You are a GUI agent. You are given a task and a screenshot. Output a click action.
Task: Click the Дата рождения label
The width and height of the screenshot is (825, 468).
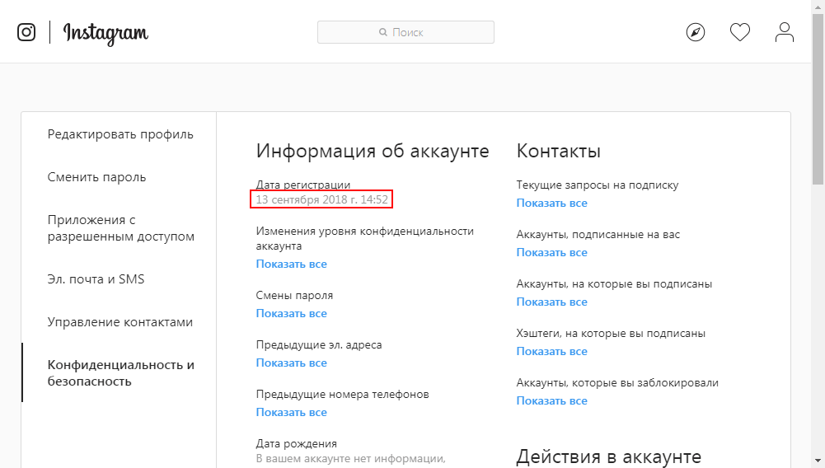click(296, 444)
